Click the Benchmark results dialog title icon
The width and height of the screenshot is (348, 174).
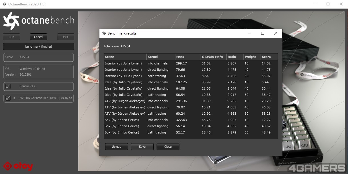(x=104, y=33)
